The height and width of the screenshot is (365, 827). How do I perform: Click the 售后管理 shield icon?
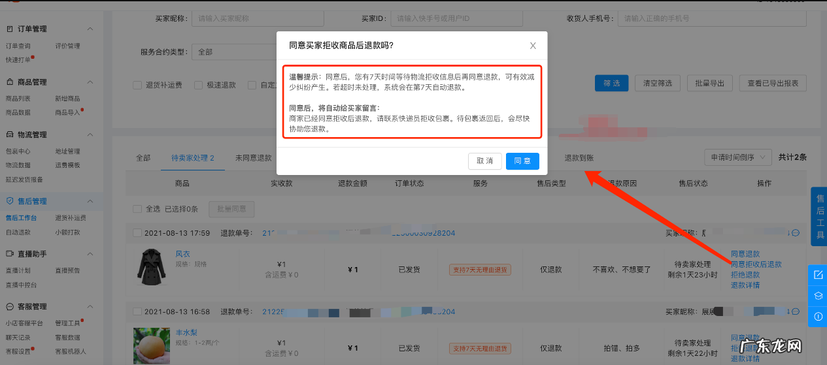10,201
